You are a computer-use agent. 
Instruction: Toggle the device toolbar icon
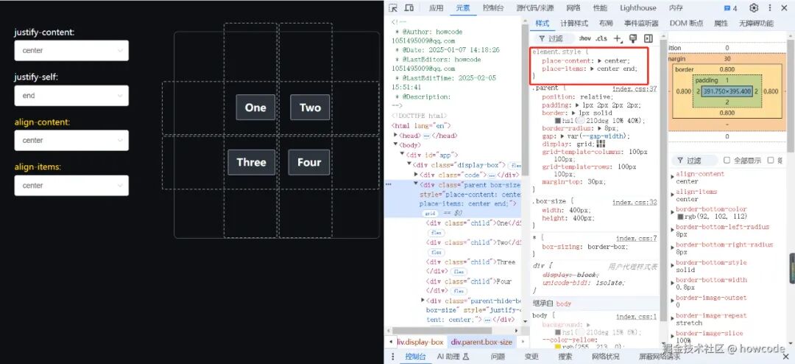(x=409, y=7)
